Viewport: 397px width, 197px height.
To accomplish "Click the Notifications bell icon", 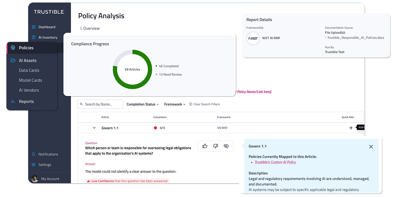I will click(x=34, y=154).
